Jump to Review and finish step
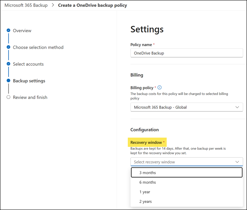 [x=30, y=97]
